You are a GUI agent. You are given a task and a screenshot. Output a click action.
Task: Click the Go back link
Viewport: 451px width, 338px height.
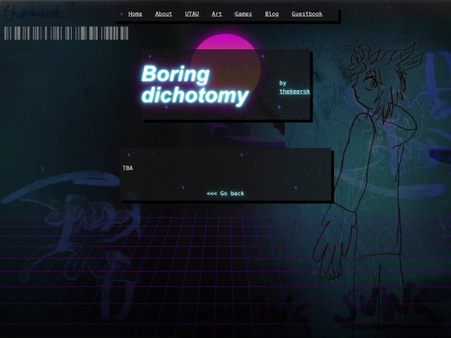[225, 194]
